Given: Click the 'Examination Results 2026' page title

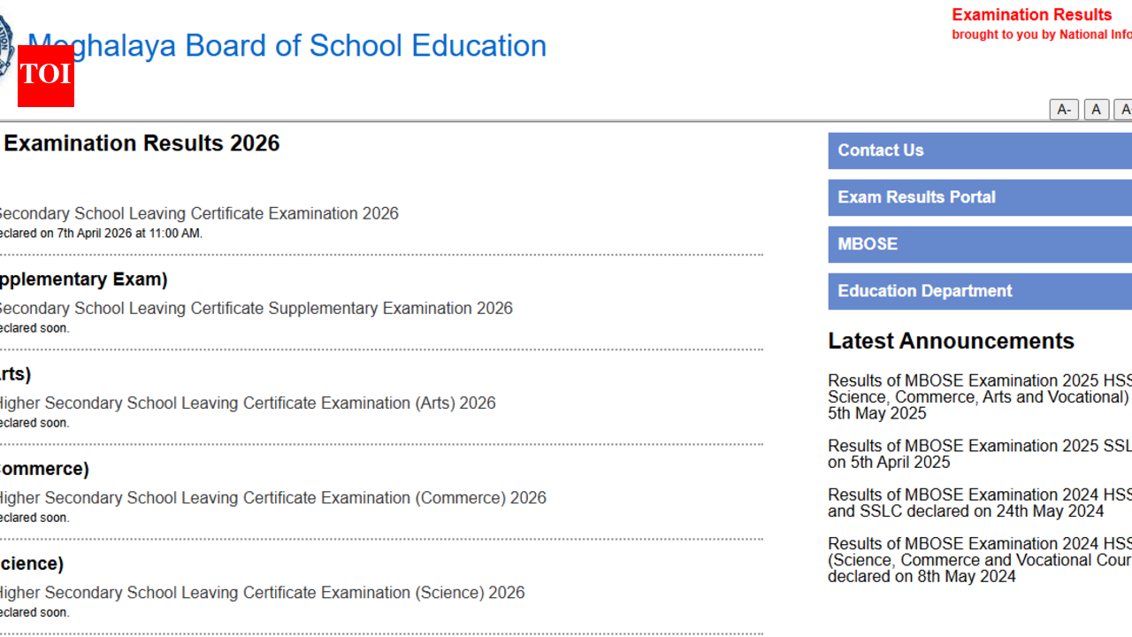Looking at the screenshot, I should (x=141, y=142).
